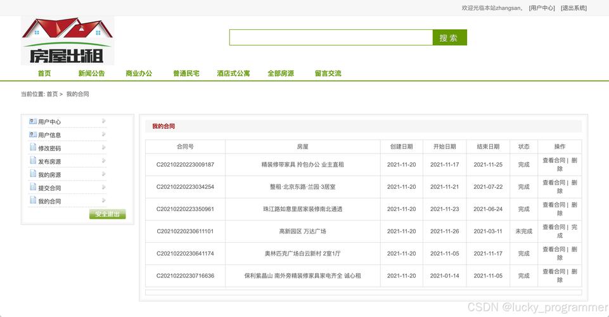Click the 我的房源 document icon
This screenshot has width=609, height=317.
(x=33, y=174)
